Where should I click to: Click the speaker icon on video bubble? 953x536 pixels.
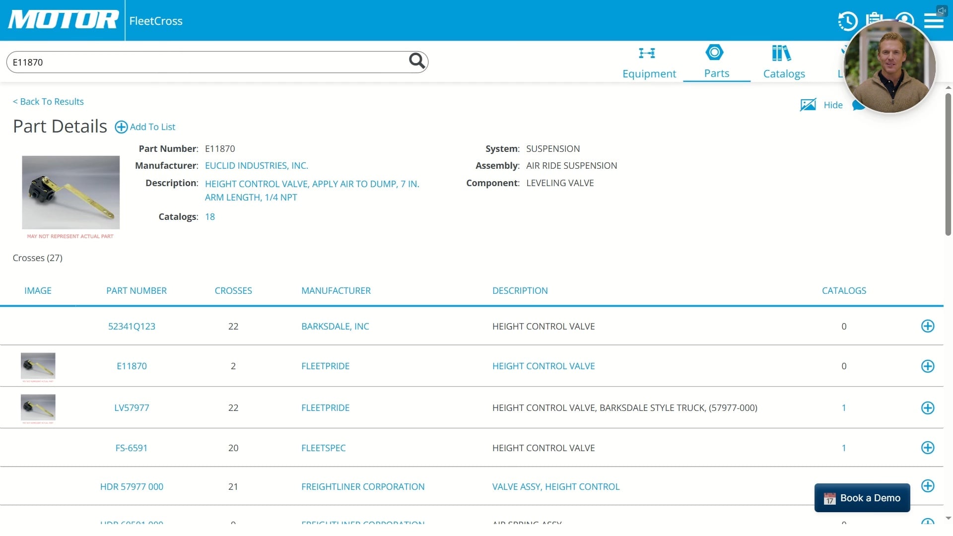point(942,10)
